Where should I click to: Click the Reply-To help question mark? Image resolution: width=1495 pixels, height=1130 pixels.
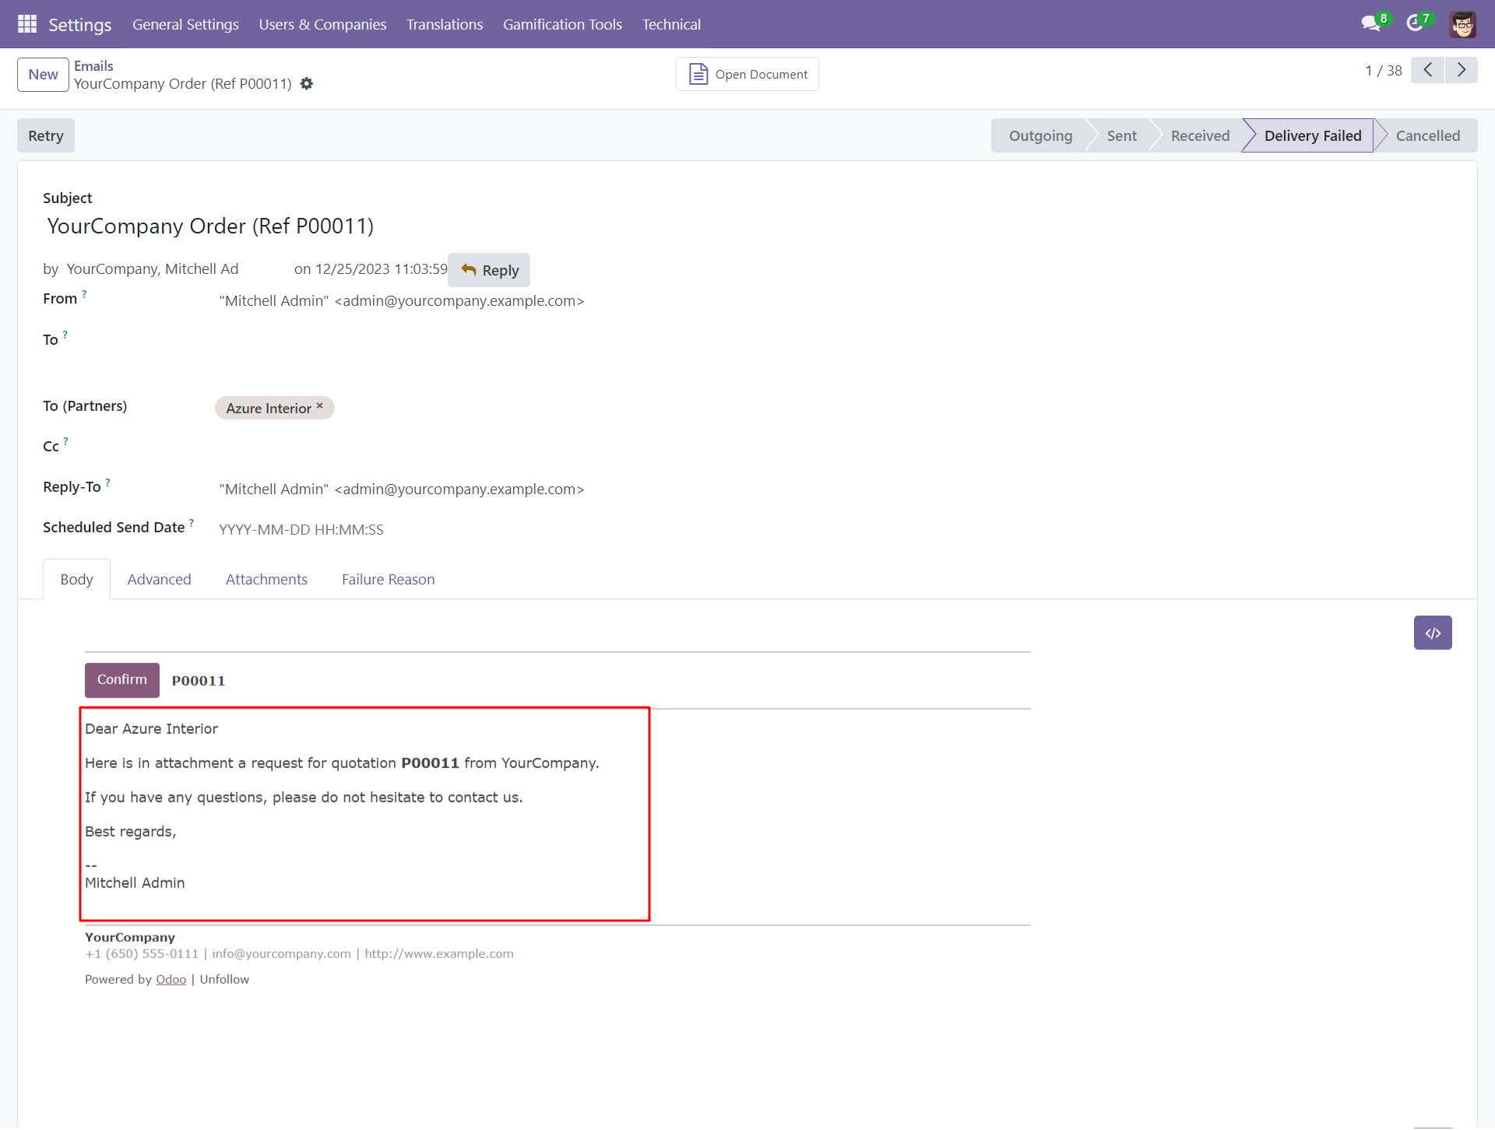(107, 483)
